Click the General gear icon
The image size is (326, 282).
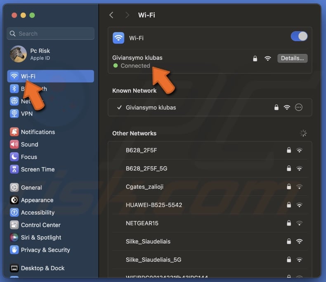14,188
